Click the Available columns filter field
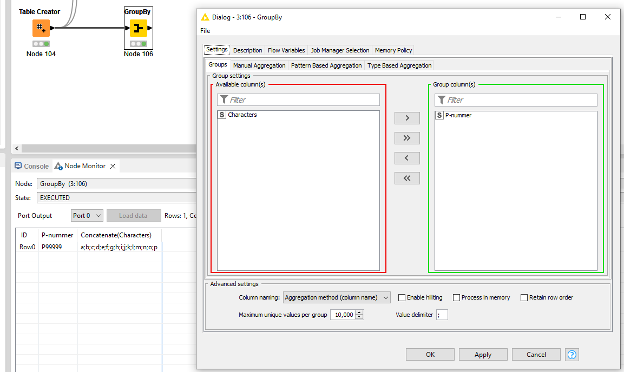624x372 pixels. tap(303, 100)
